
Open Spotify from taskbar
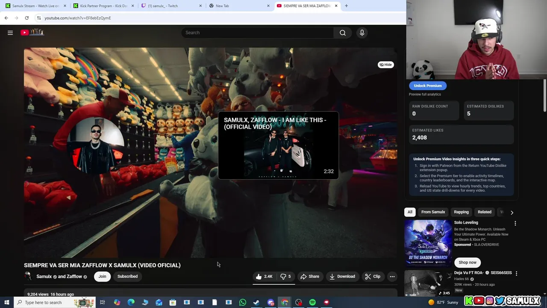(x=312, y=302)
